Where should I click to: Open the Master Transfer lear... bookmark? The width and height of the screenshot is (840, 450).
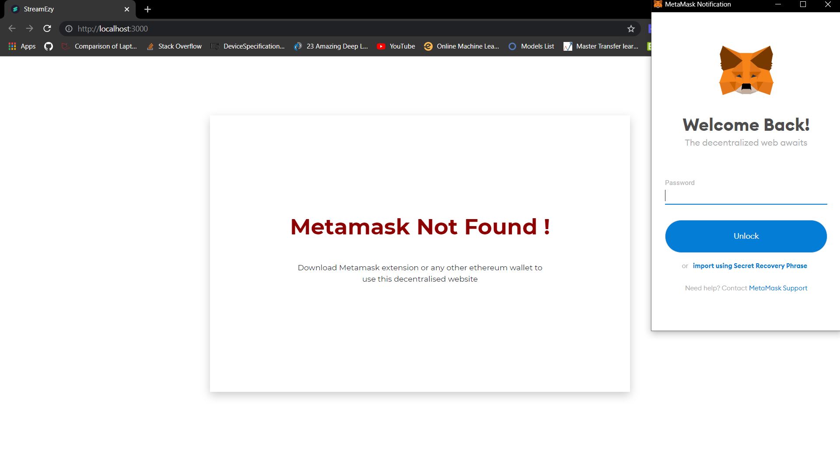coord(601,46)
